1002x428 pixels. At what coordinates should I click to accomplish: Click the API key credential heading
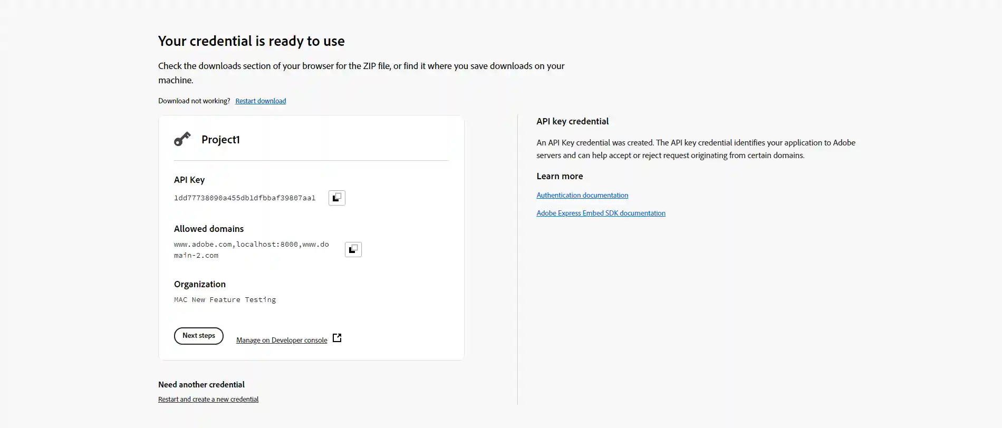tap(573, 121)
